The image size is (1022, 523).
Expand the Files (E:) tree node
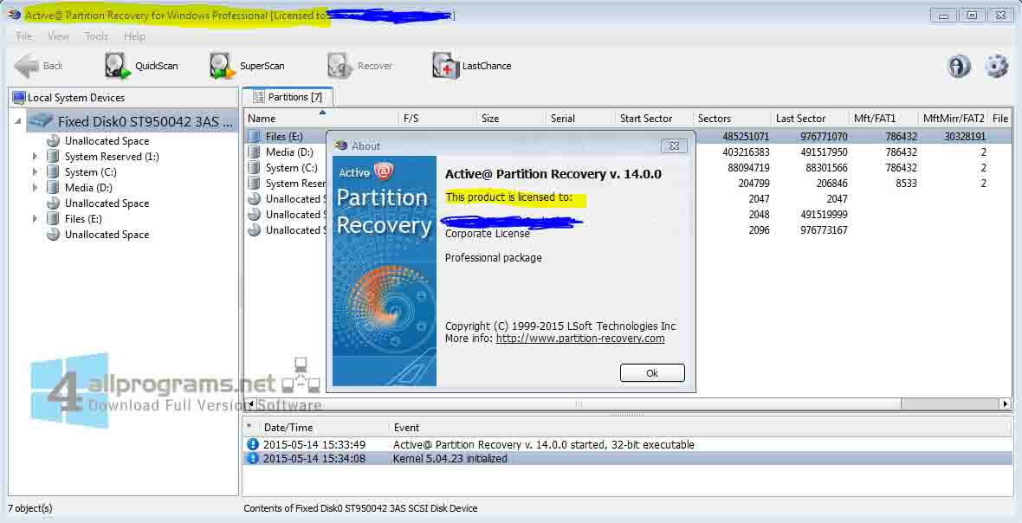coord(36,219)
